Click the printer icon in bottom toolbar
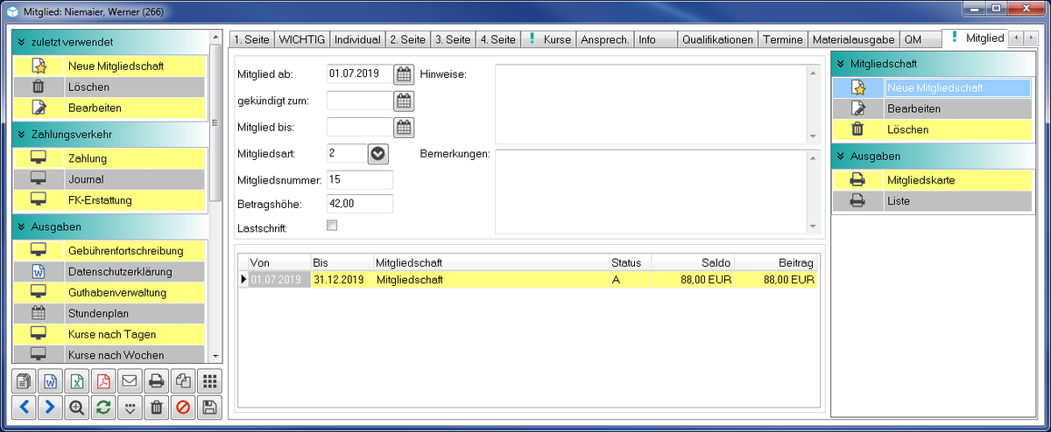 click(156, 381)
